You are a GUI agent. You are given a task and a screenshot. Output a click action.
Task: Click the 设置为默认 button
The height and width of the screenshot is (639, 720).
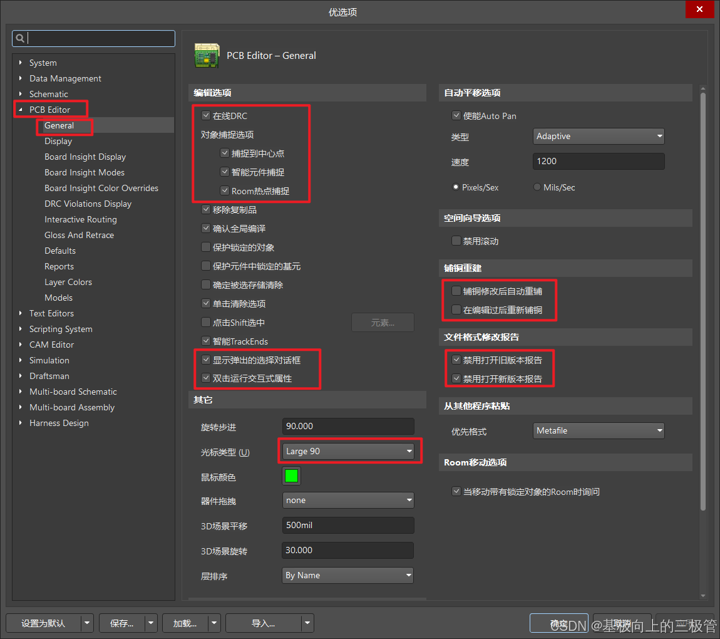[x=44, y=623]
